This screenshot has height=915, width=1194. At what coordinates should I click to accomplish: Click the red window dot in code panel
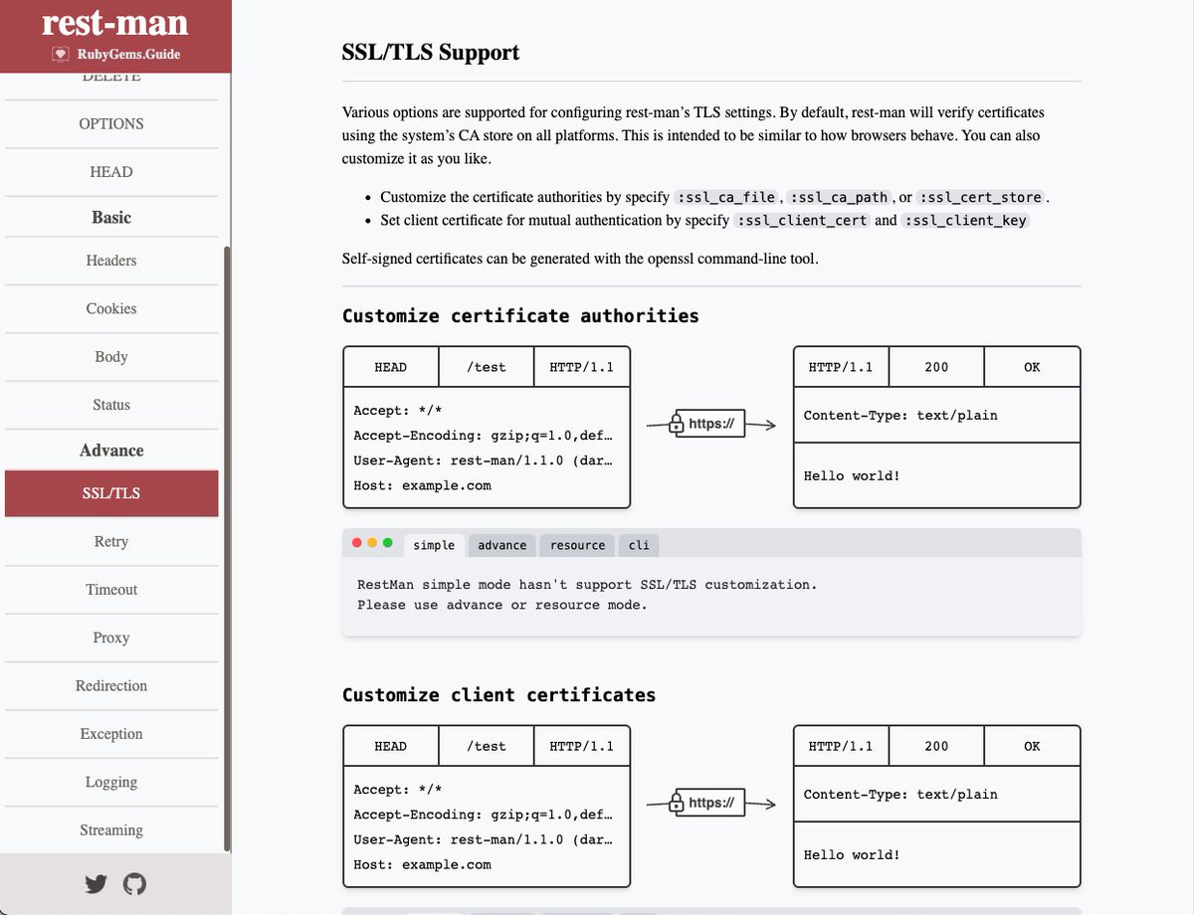(x=357, y=543)
